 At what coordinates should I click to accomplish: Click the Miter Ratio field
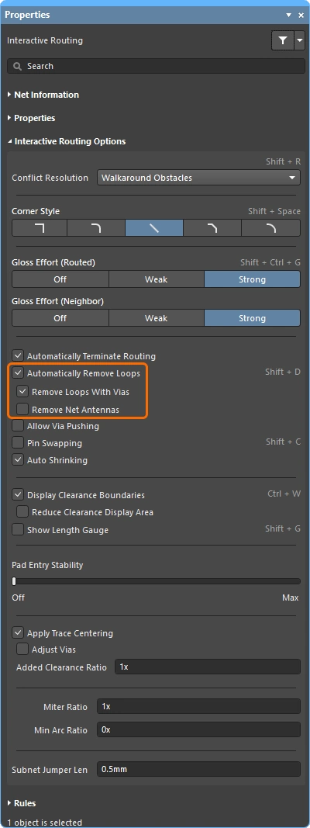coord(198,706)
